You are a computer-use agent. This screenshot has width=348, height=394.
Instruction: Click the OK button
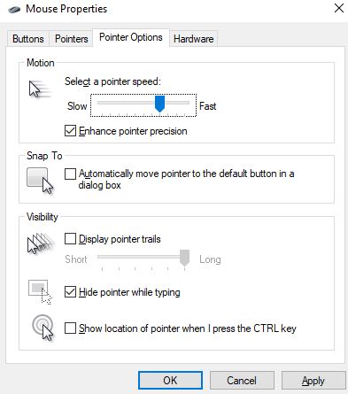tap(170, 380)
